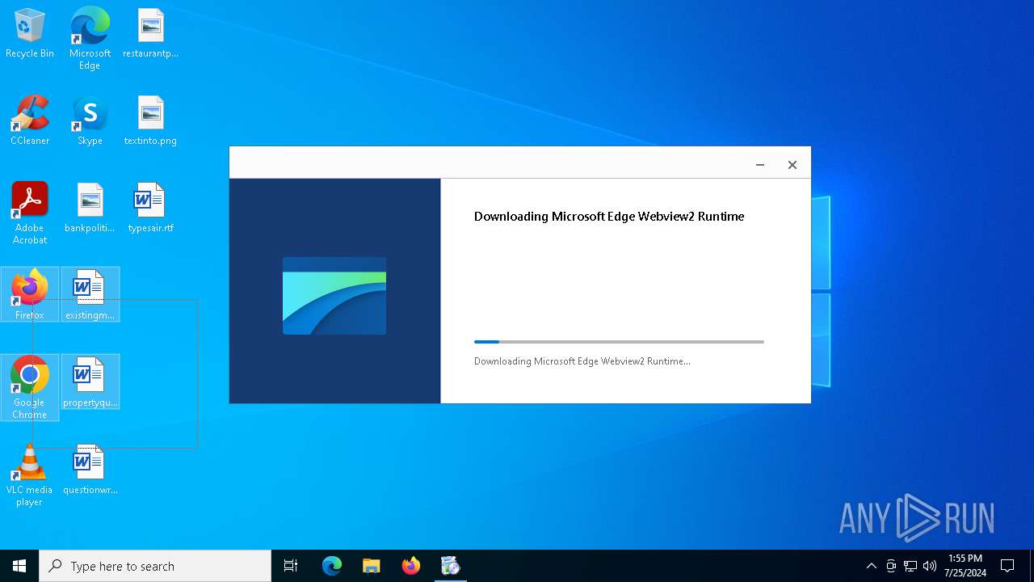Select the existingm... Word document icon
The height and width of the screenshot is (582, 1034).
(90, 295)
